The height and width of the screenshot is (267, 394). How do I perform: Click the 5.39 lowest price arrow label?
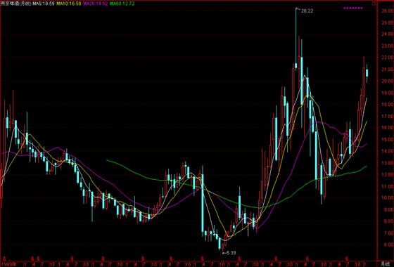(x=229, y=253)
